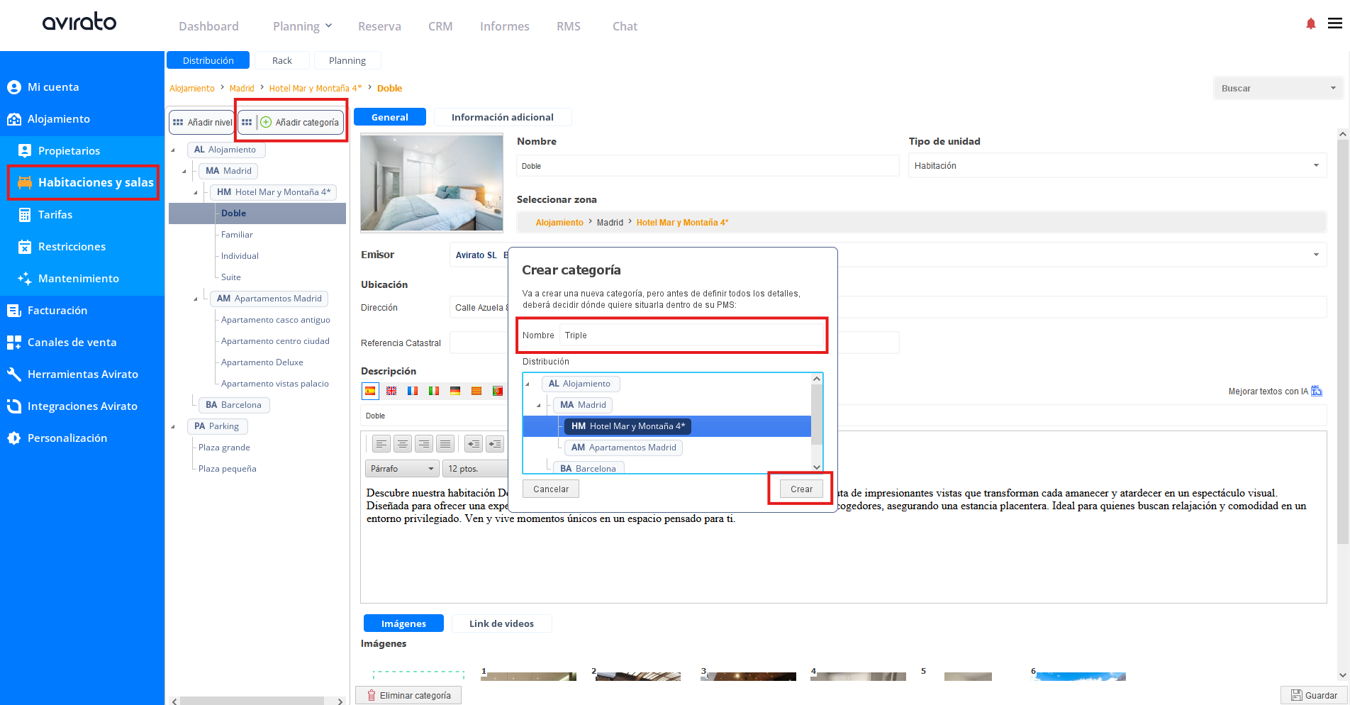Select the German flag description language
The image size is (1350, 705).
(x=455, y=391)
